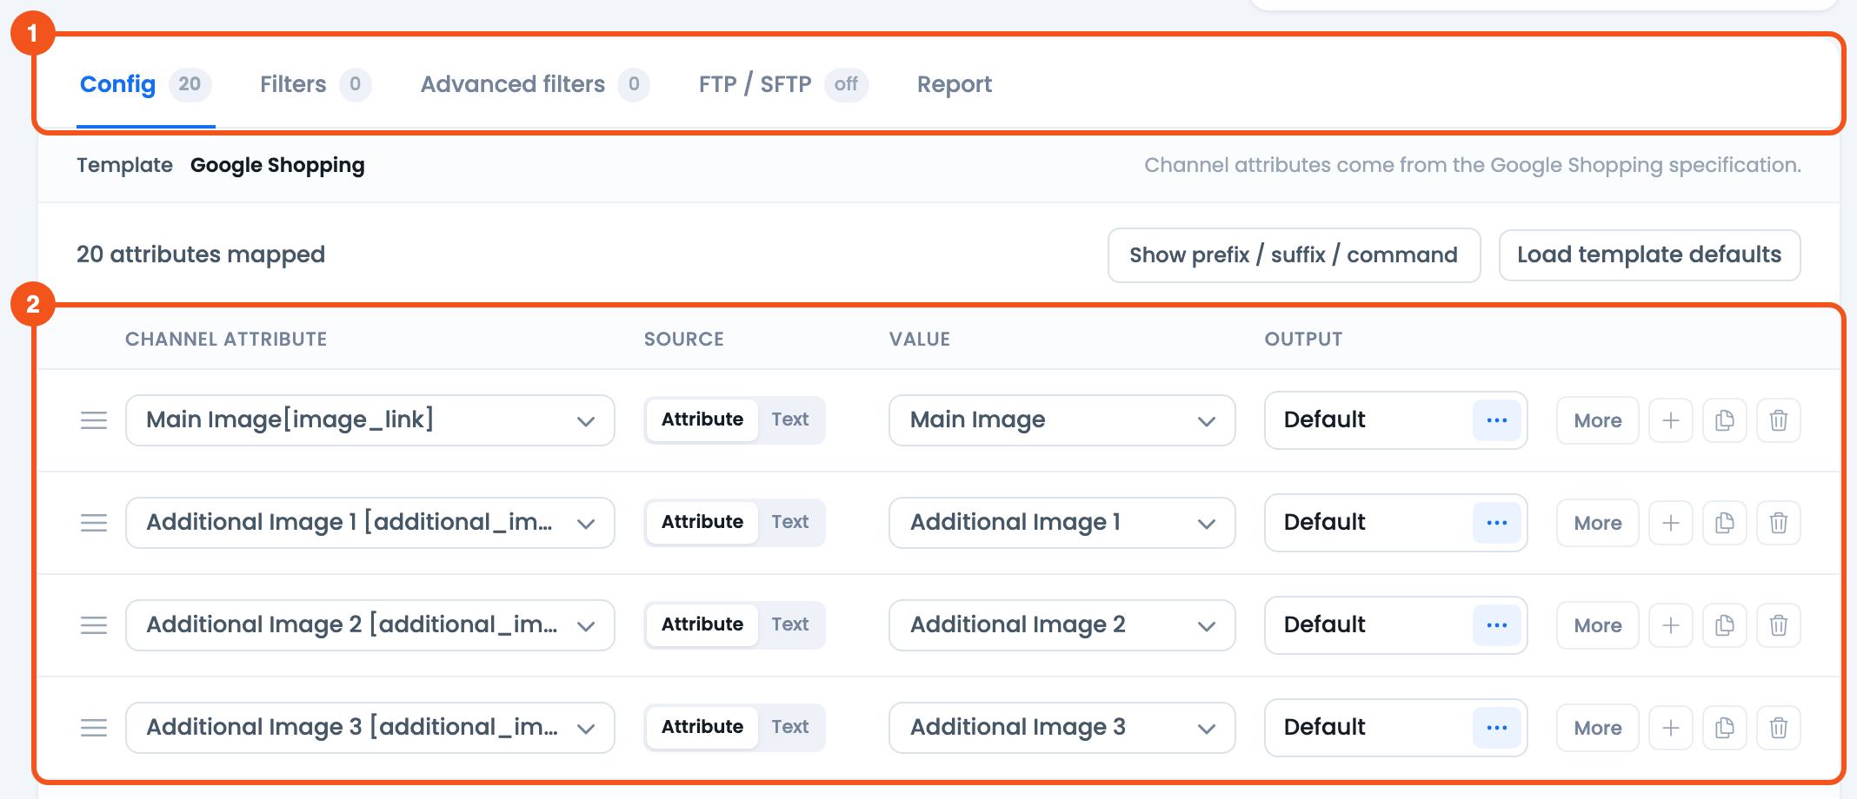Delete the Additional Image 3 row
1857x799 pixels.
click(x=1779, y=728)
